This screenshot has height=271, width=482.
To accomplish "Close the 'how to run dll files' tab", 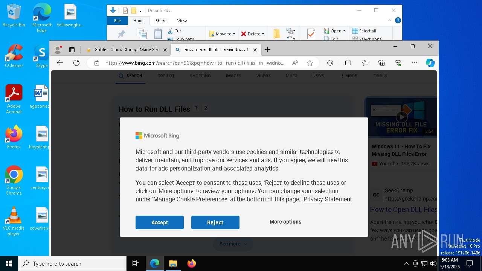I will pyautogui.click(x=255, y=50).
